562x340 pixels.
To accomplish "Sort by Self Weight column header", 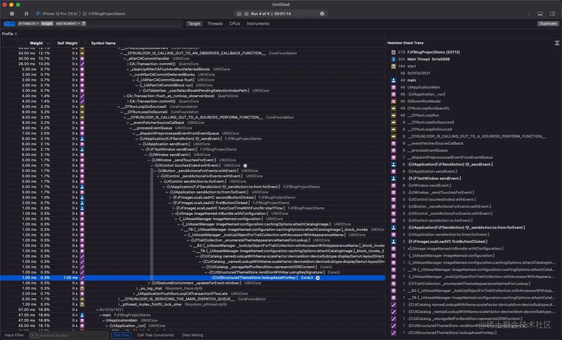I will pos(67,43).
